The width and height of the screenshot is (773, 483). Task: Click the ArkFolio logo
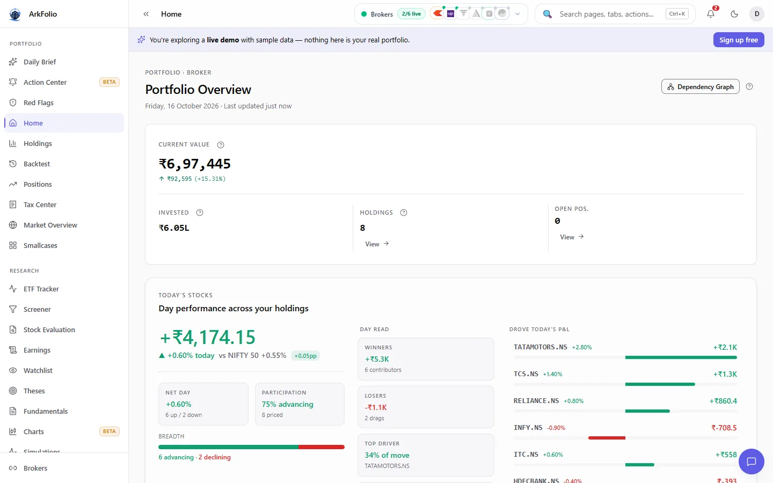click(x=15, y=14)
